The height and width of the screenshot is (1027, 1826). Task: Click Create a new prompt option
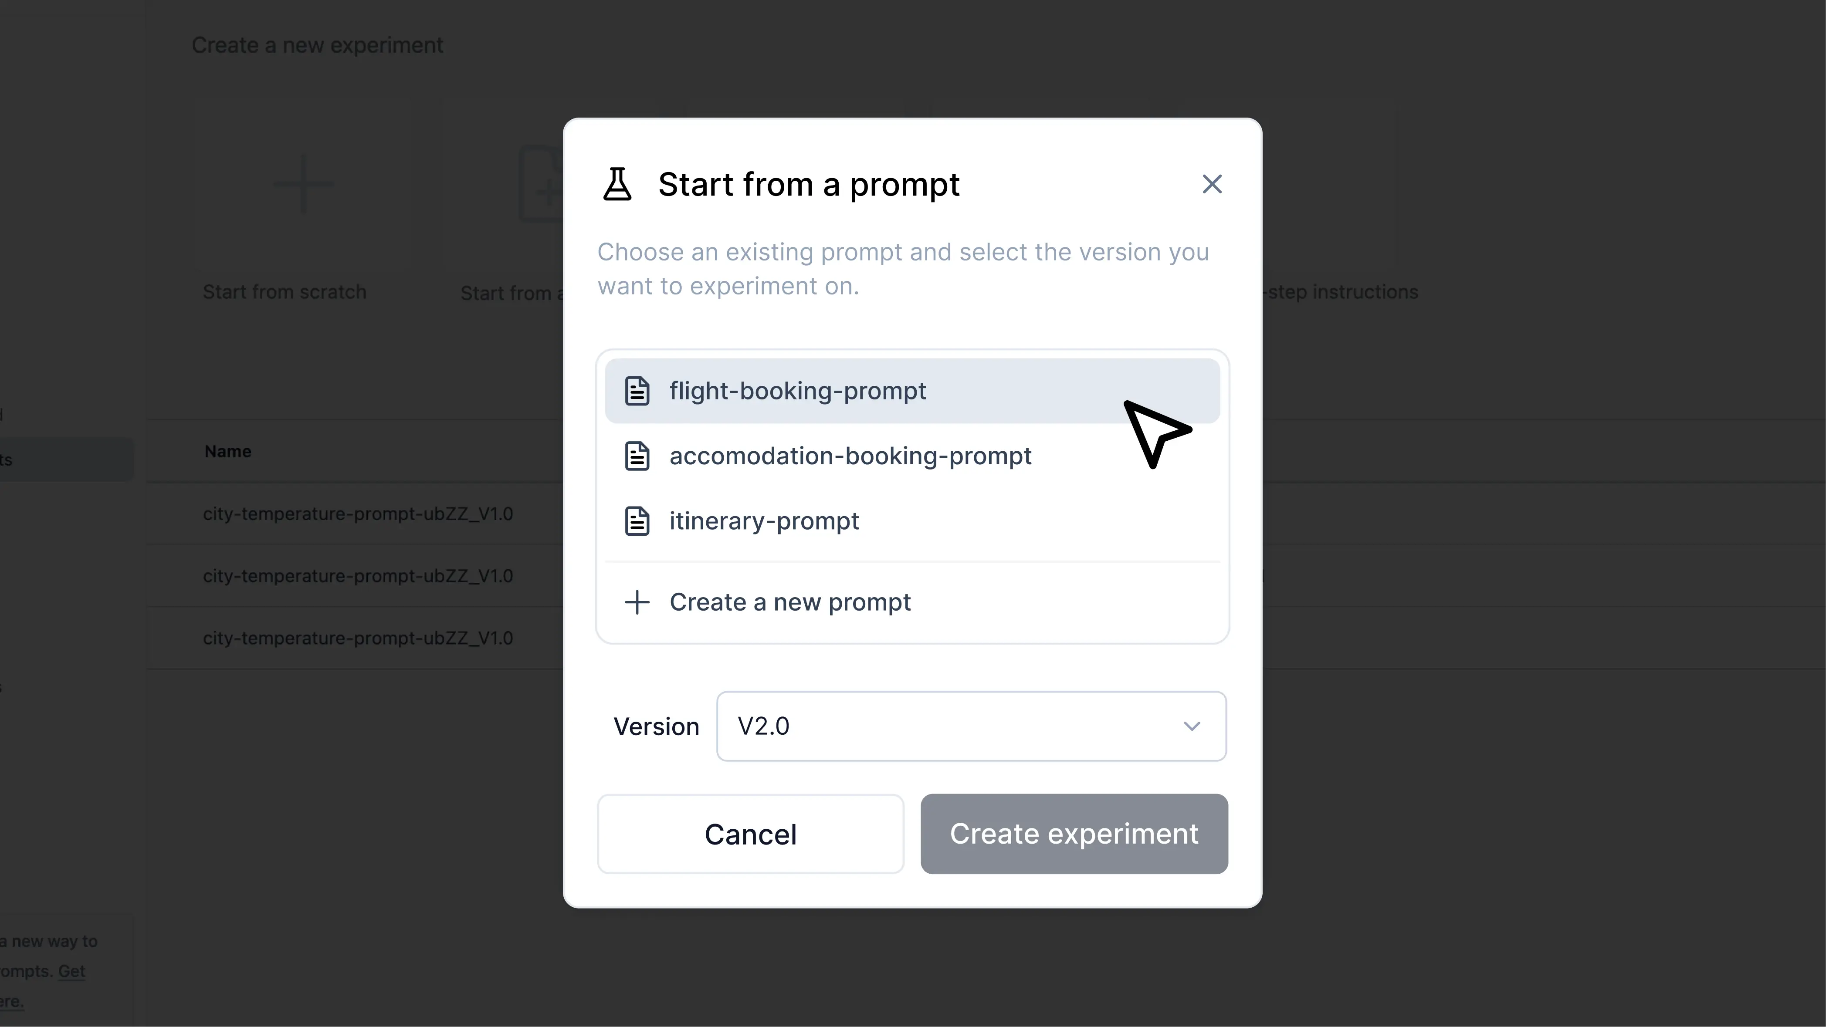point(789,602)
